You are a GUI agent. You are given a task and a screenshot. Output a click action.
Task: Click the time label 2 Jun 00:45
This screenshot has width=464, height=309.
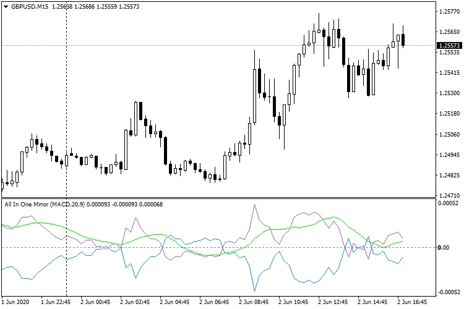95,302
